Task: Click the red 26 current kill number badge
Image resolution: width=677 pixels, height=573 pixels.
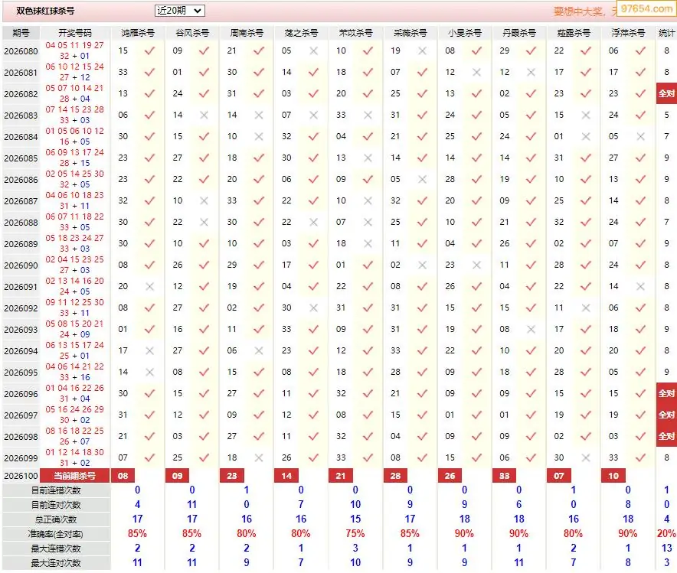Action: click(x=450, y=476)
